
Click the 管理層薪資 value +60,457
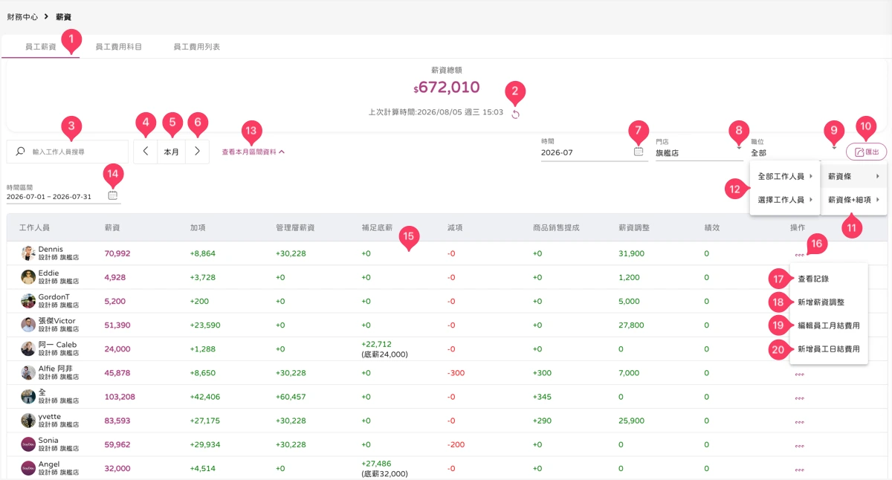pyautogui.click(x=291, y=397)
